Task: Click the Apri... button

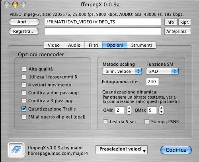Action: pyautogui.click(x=24, y=22)
